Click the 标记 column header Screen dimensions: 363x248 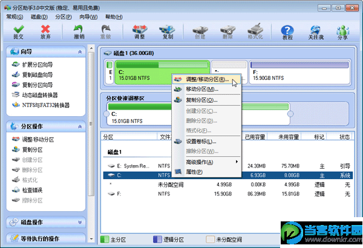(x=314, y=137)
